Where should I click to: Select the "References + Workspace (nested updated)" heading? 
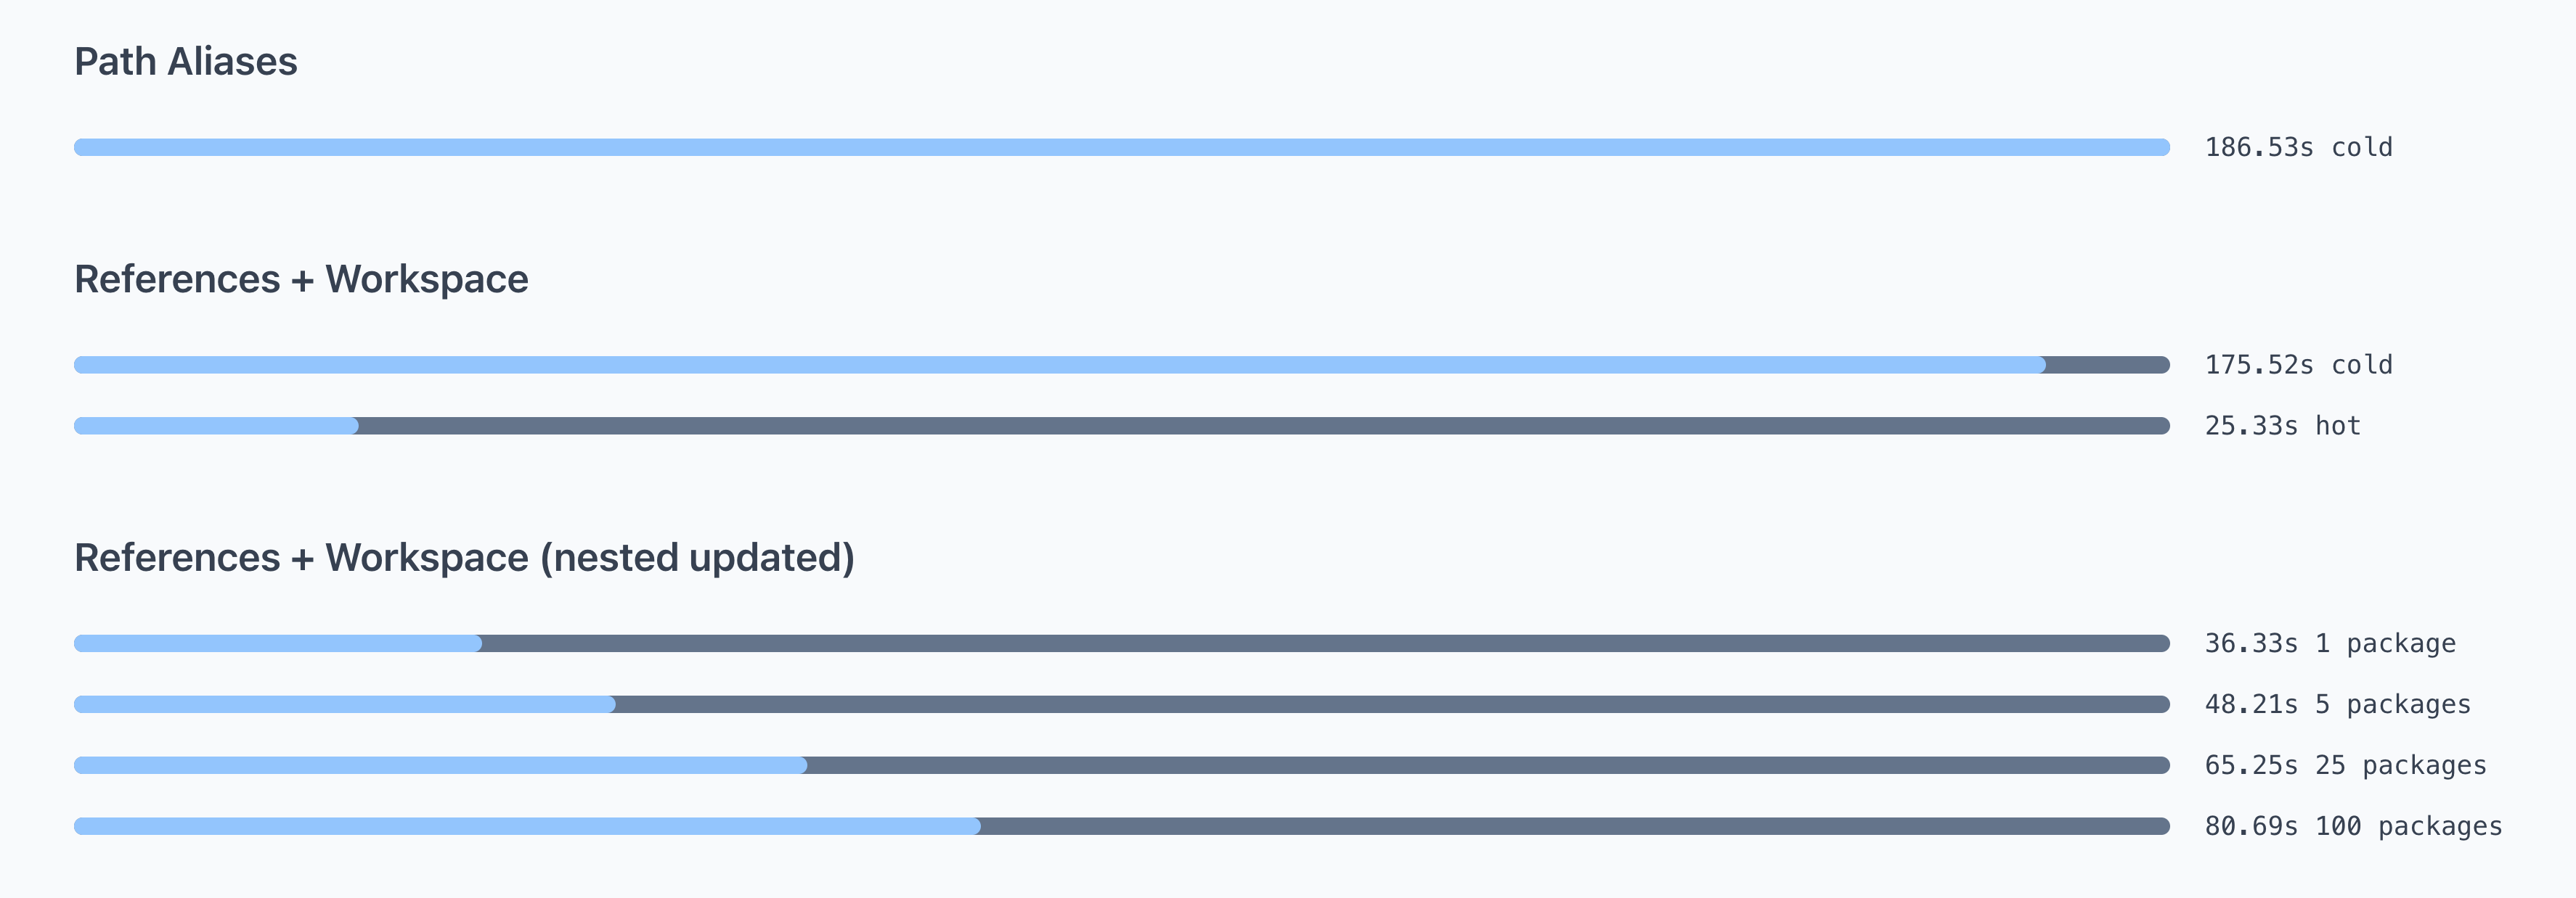pyautogui.click(x=464, y=557)
